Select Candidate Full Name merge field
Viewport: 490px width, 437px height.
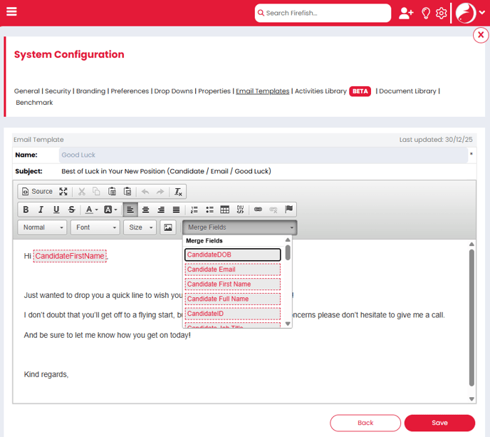pyautogui.click(x=232, y=299)
